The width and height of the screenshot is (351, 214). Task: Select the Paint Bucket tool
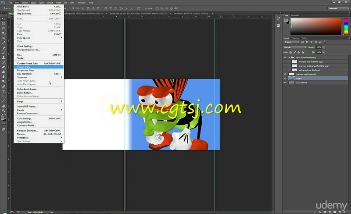point(4,72)
